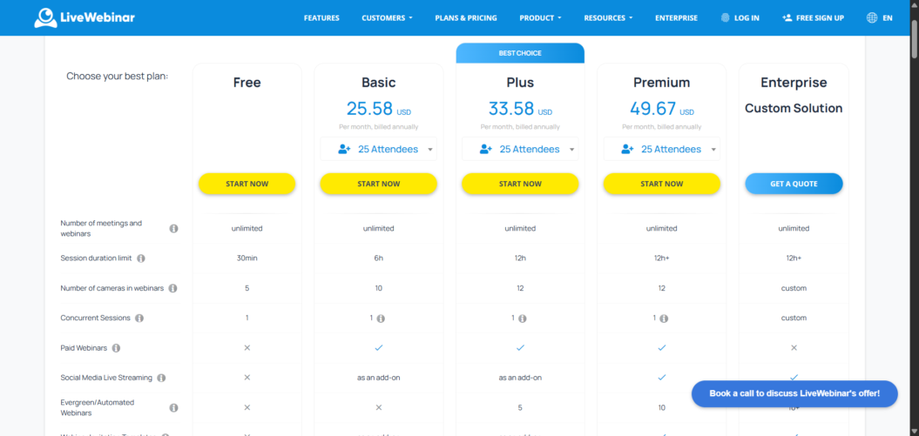Open info icon next to Session duration limit
Screen dimensions: 919x436
click(x=140, y=258)
